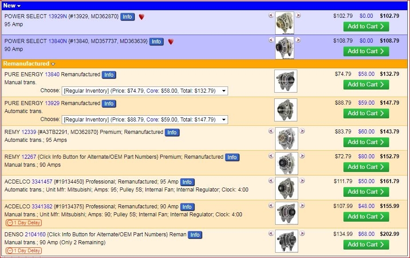Open Info for PURE ENERGY 13840
Viewport: 410px width, 258px height.
tap(109, 75)
